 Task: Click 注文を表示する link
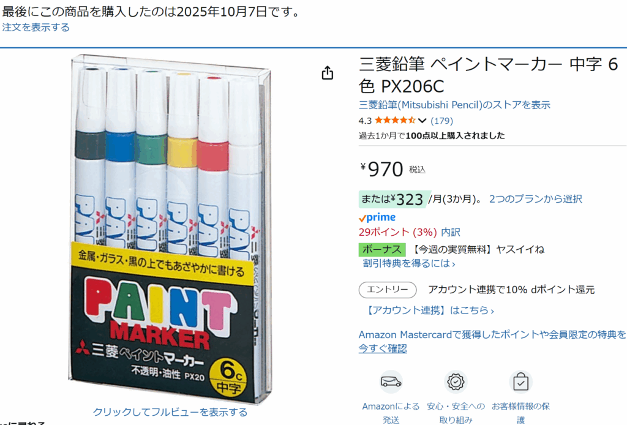36,27
